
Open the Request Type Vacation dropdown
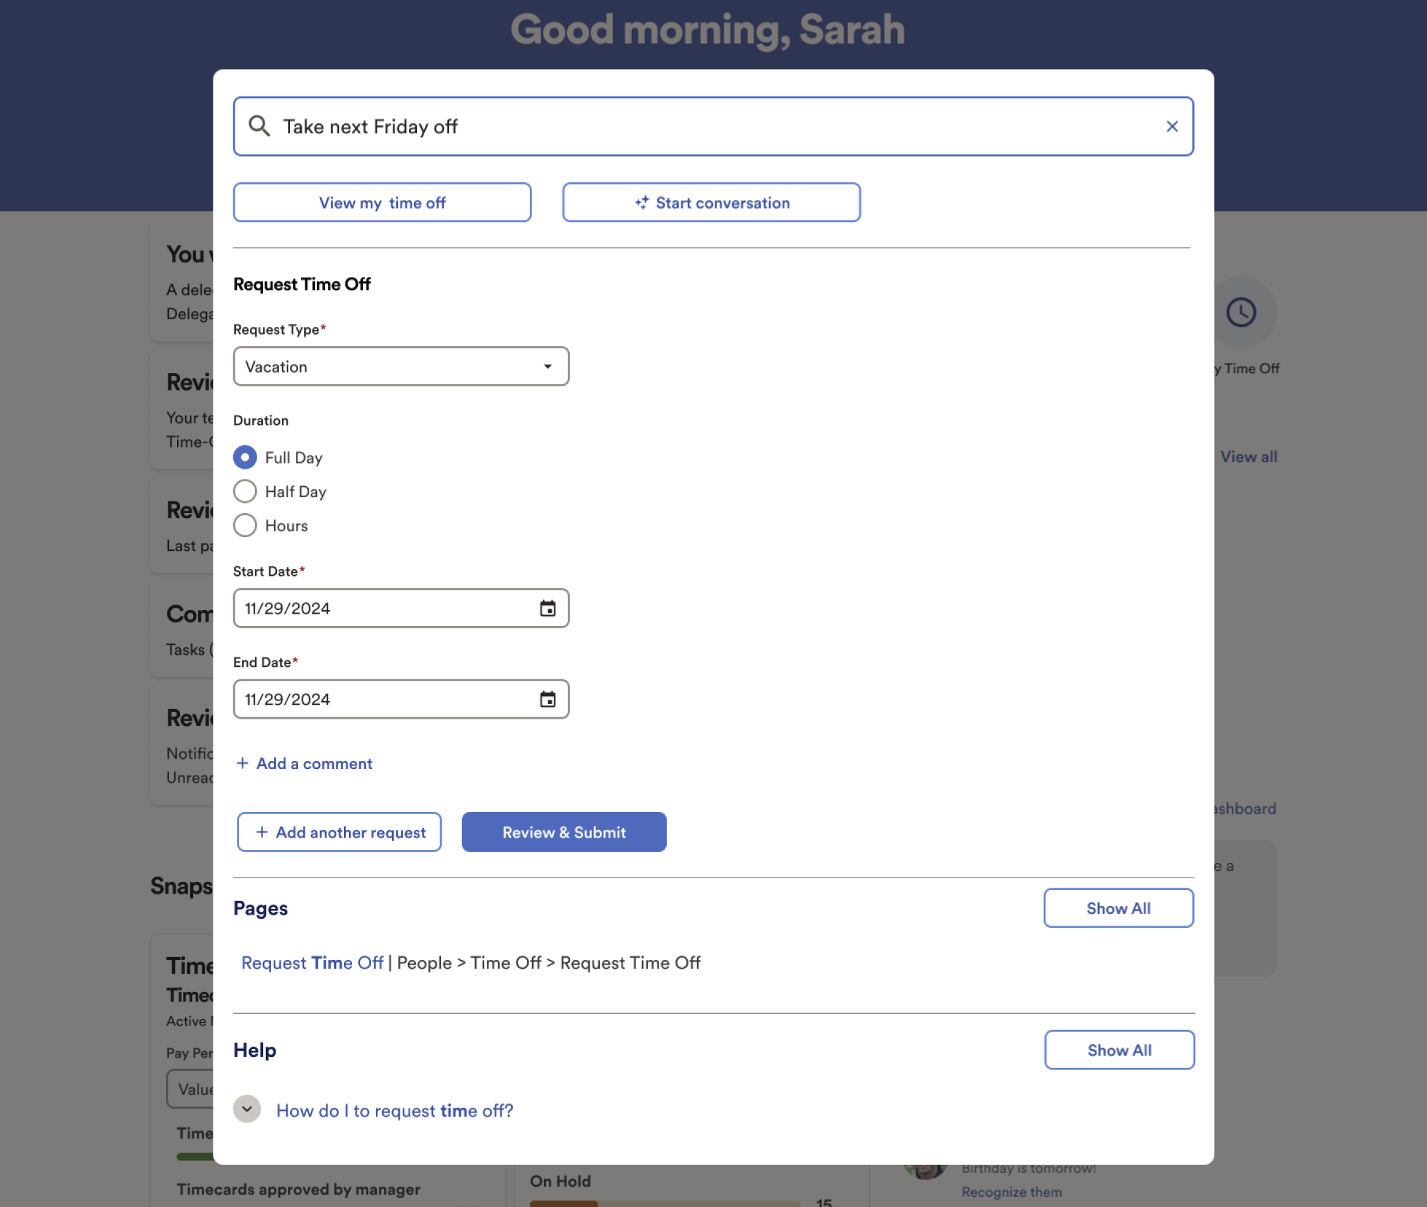(x=401, y=366)
